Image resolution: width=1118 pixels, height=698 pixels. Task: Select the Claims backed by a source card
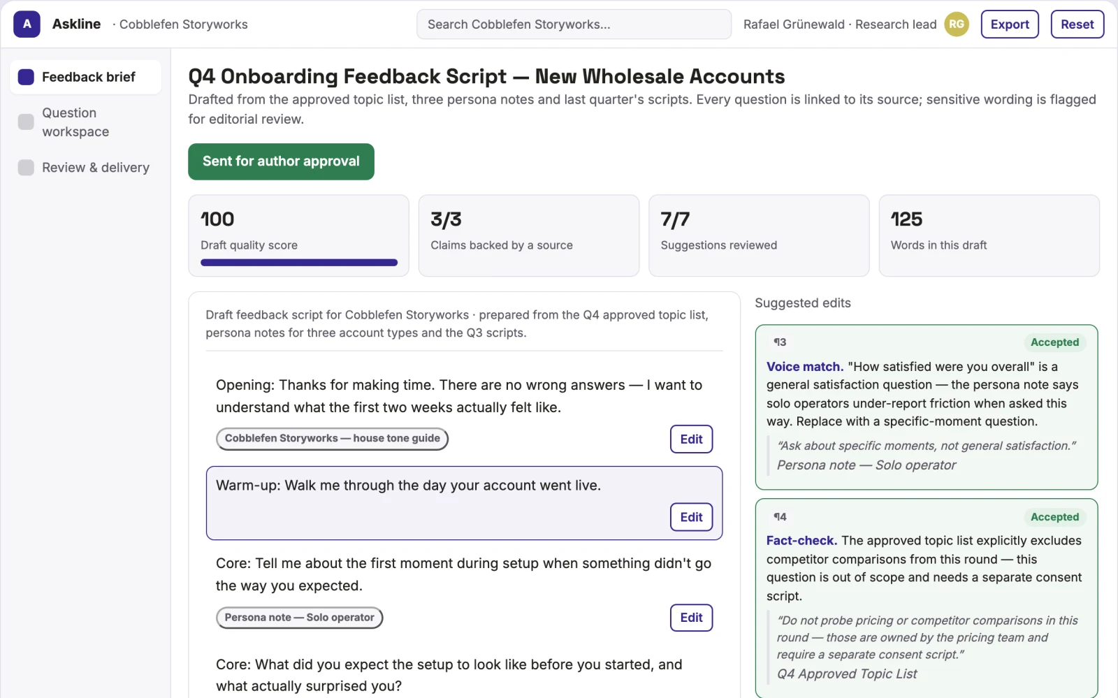point(529,235)
